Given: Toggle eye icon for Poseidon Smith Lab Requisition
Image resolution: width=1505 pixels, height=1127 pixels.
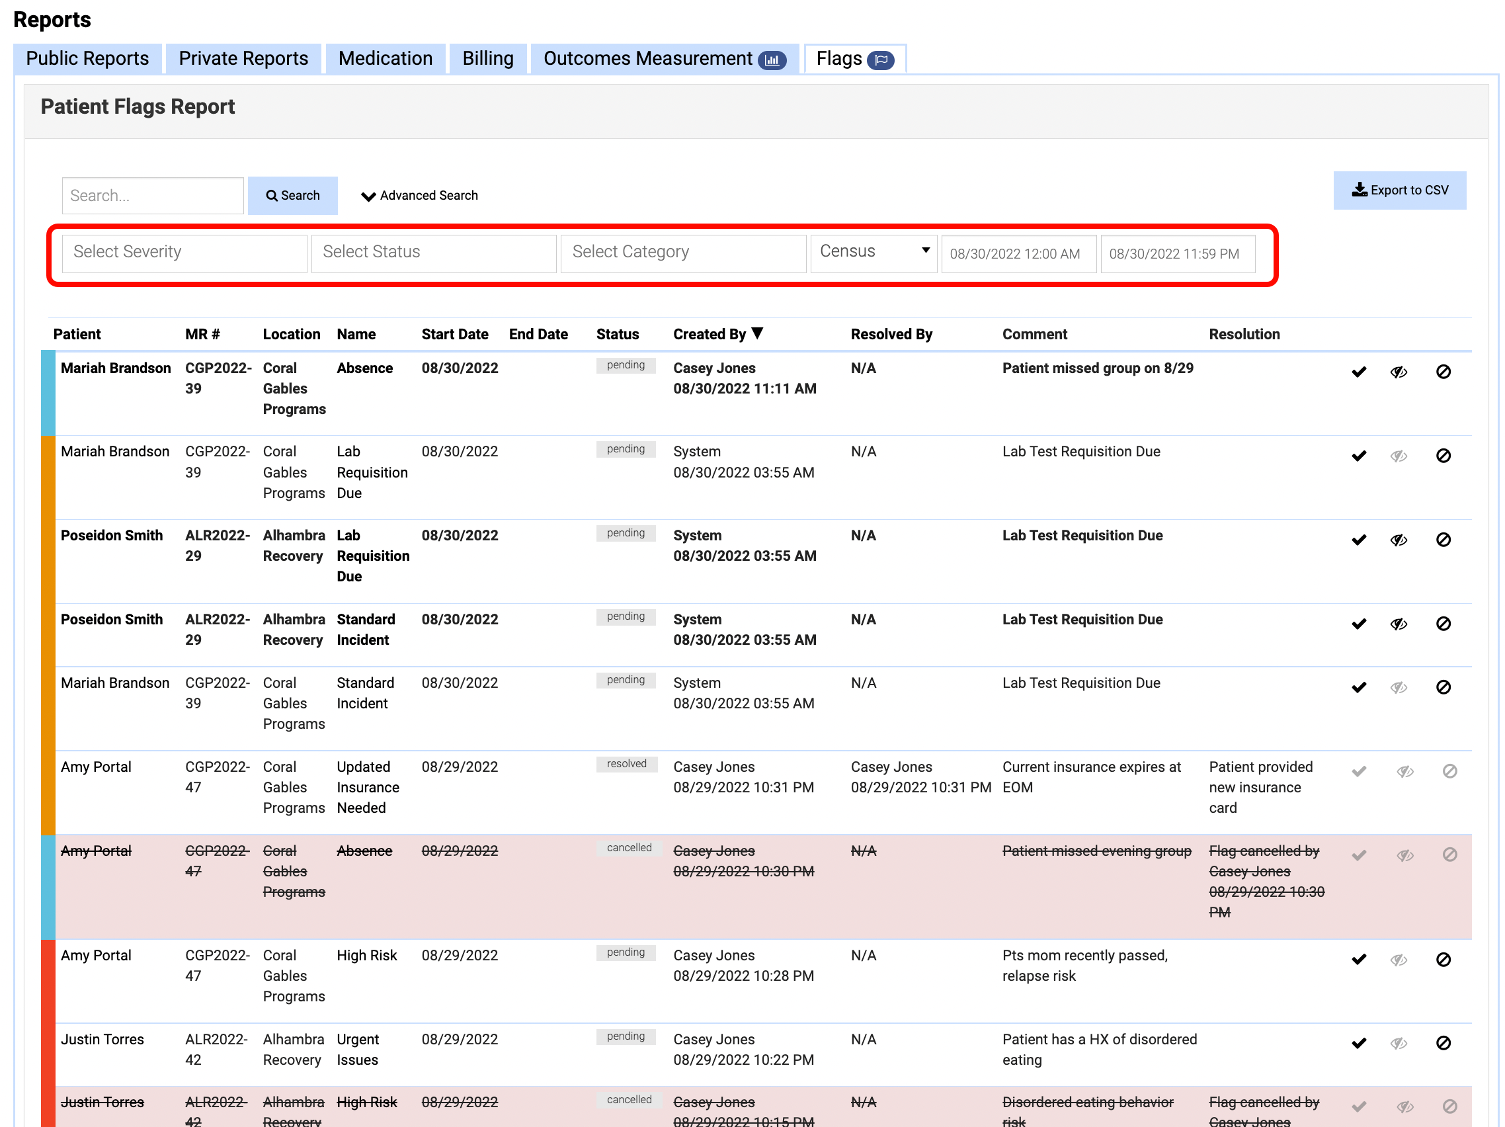Looking at the screenshot, I should click(1399, 540).
